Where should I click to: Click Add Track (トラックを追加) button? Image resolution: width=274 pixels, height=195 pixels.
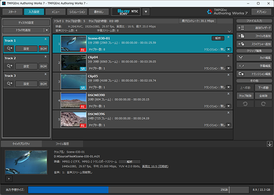[x=23, y=30]
